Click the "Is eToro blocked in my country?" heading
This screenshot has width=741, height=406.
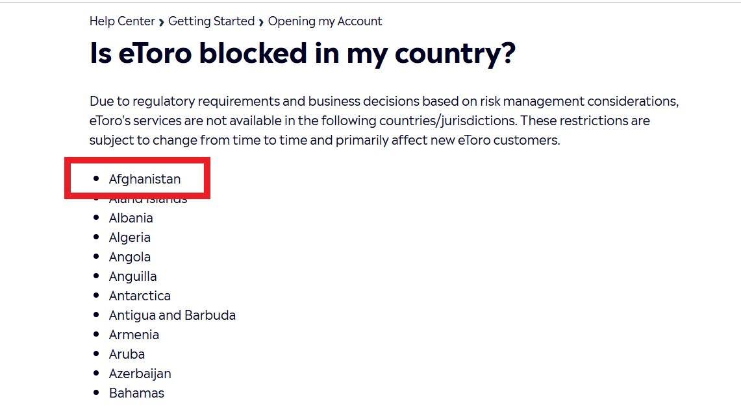click(x=302, y=53)
